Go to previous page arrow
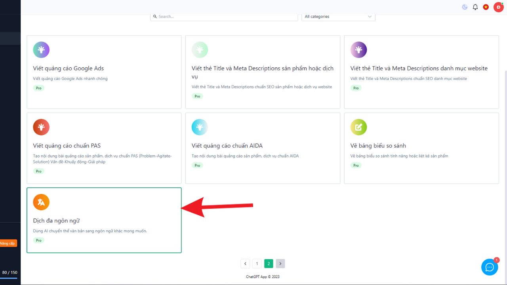 point(245,264)
